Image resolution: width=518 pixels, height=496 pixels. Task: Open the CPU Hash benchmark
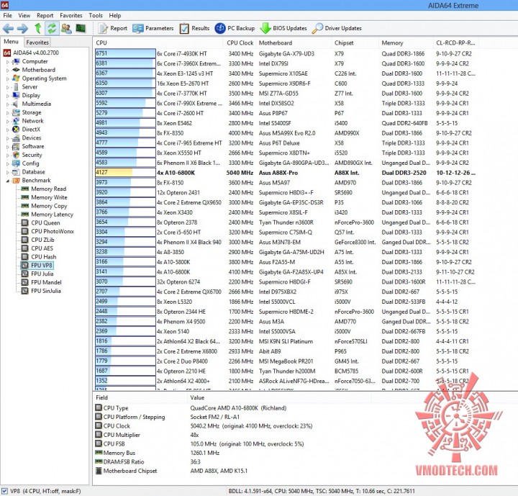tap(44, 257)
